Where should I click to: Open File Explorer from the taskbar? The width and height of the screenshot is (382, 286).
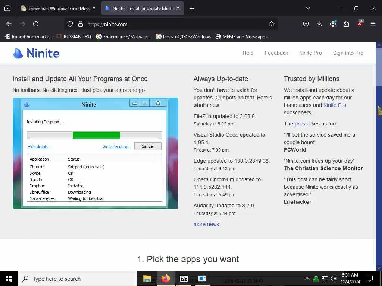147,279
